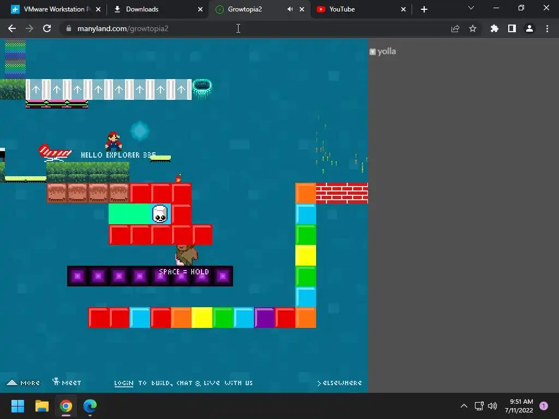The width and height of the screenshot is (559, 419).
Task: Go back to the previous page
Action: pyautogui.click(x=12, y=28)
